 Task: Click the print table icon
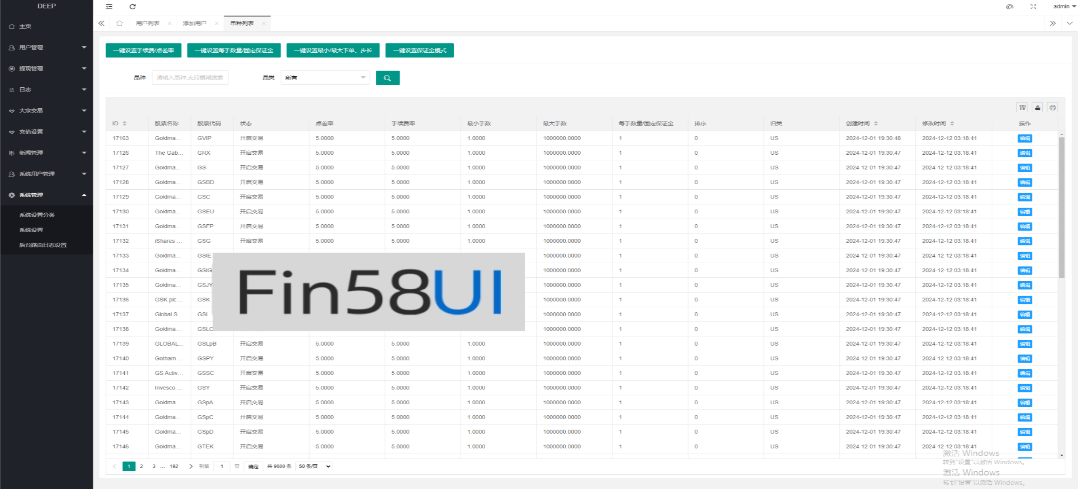1052,107
